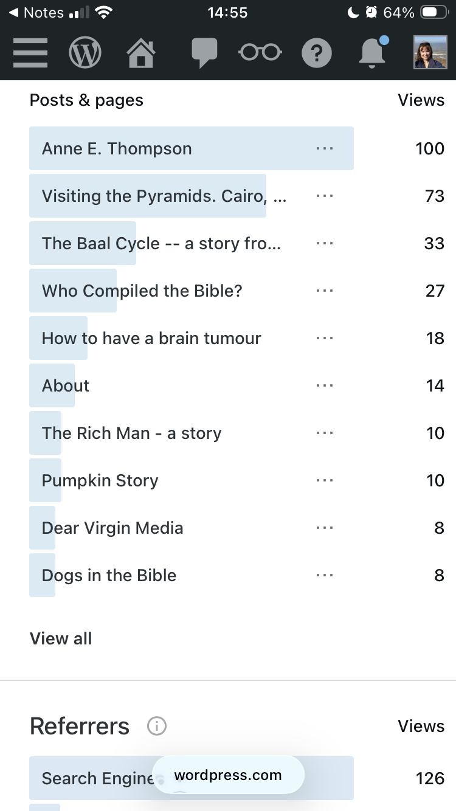This screenshot has height=811, width=456.
Task: Open the comments speech bubble icon
Action: tap(204, 53)
